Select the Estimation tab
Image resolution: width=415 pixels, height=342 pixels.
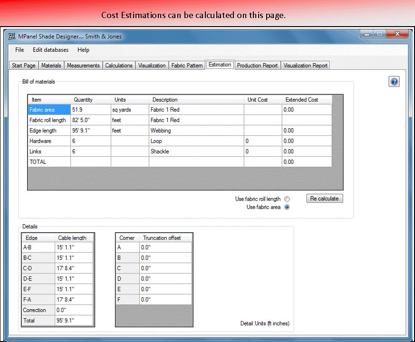pos(220,65)
